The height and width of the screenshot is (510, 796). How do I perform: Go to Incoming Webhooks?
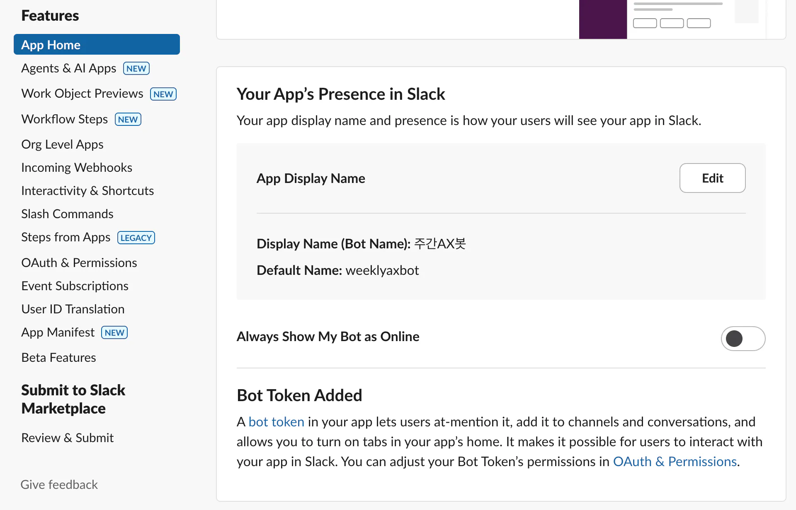click(77, 167)
